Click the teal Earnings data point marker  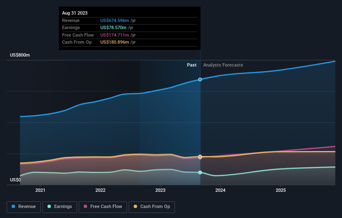click(200, 173)
